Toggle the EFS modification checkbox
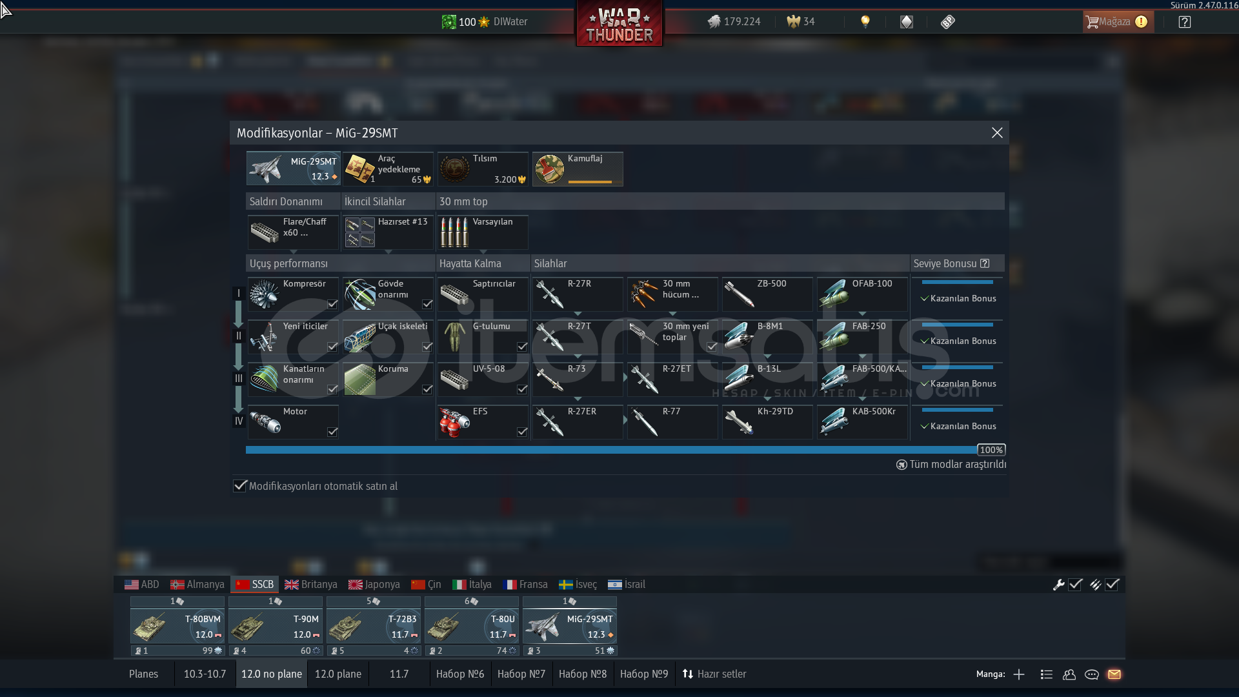The image size is (1239, 697). pos(522,432)
